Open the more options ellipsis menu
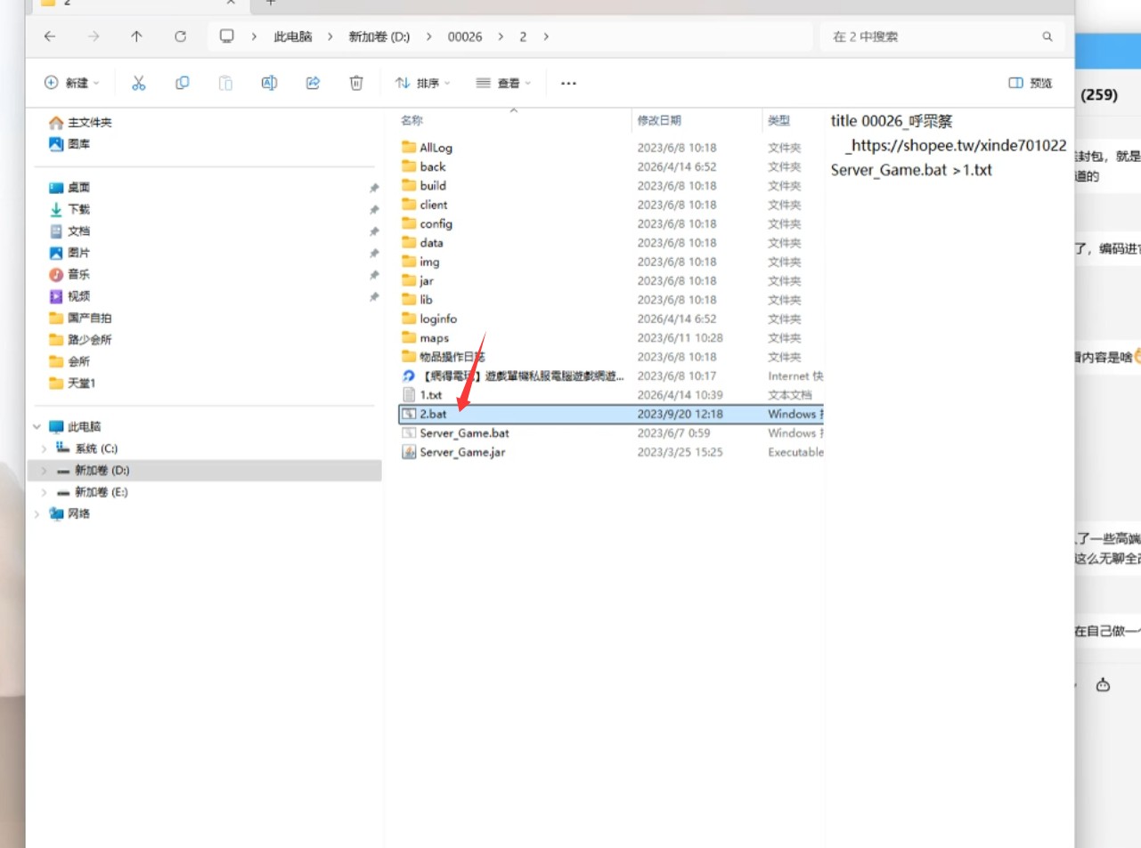Image resolution: width=1141 pixels, height=848 pixels. (568, 83)
